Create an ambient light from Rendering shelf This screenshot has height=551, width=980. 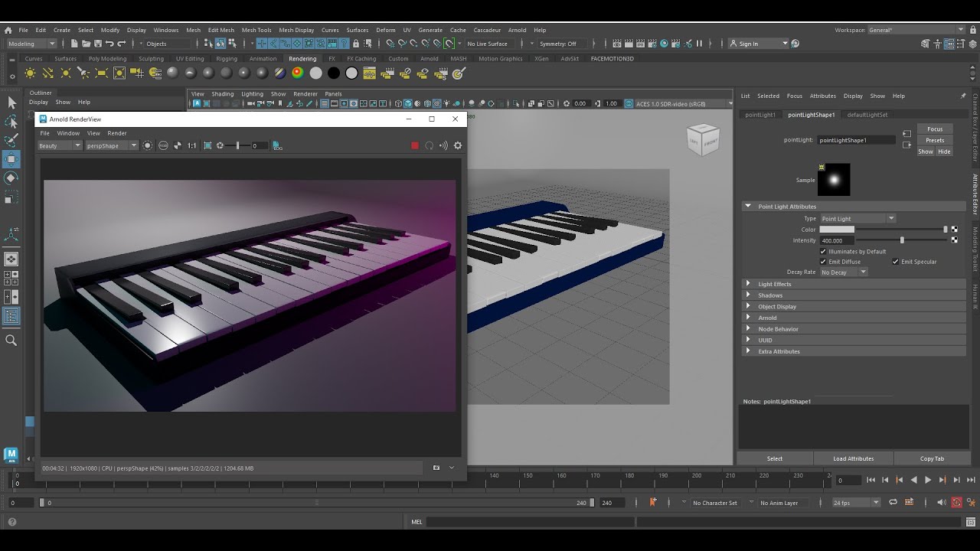[30, 73]
